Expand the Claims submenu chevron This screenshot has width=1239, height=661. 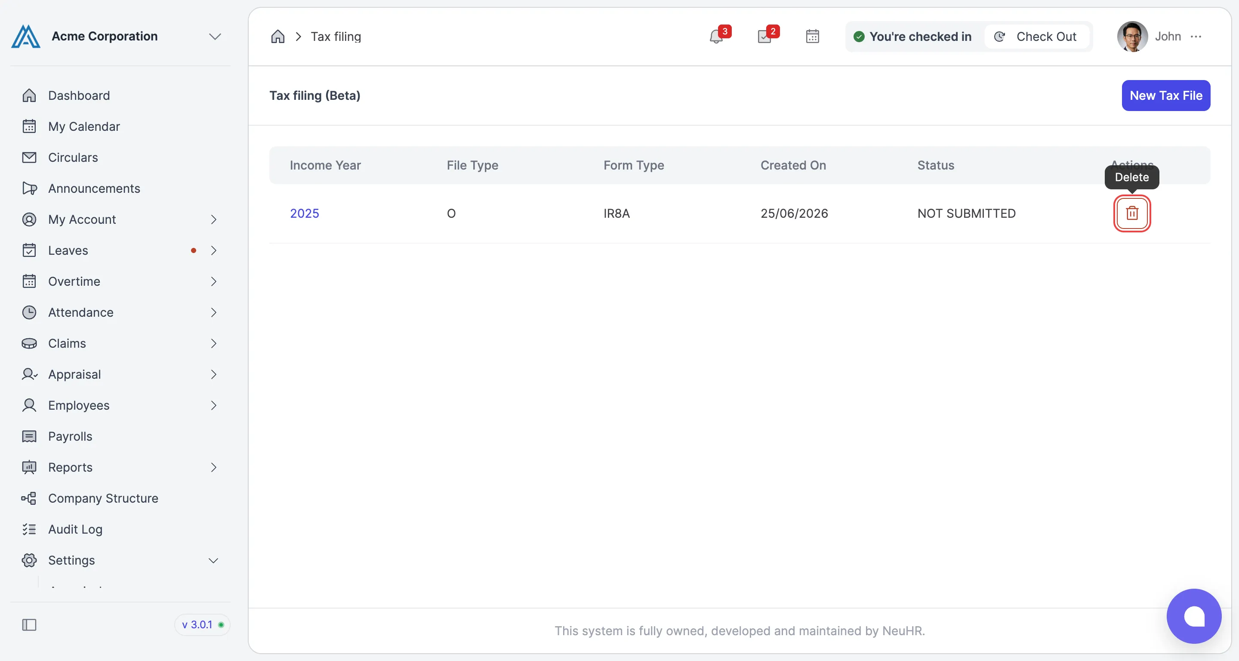tap(213, 343)
